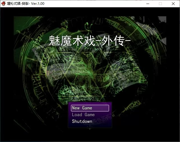Start a New Game
The width and height of the screenshot is (180, 142).
[90, 108]
